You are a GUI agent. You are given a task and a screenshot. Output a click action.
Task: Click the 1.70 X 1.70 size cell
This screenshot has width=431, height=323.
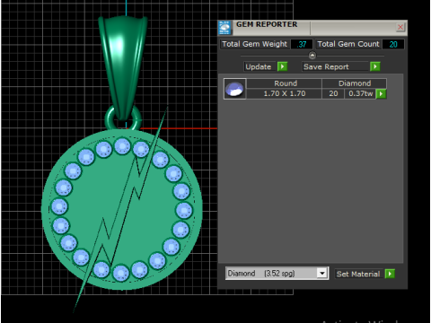tap(285, 93)
